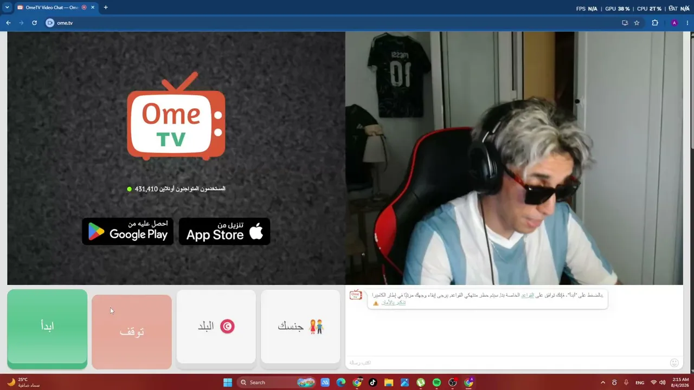The width and height of the screenshot is (694, 390).
Task: Open OBS Studio from the taskbar
Action: 453,382
